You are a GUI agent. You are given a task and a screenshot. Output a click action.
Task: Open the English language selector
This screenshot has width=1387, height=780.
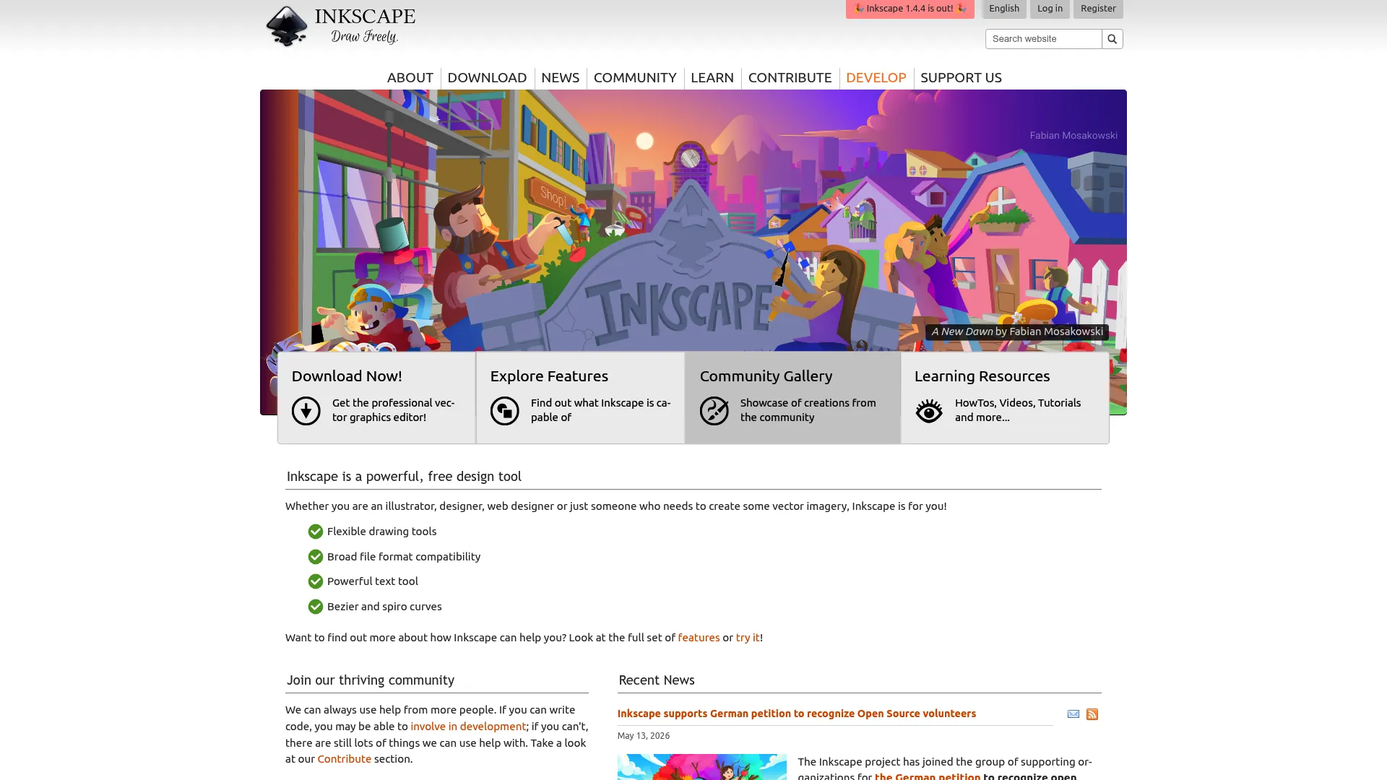(1003, 9)
